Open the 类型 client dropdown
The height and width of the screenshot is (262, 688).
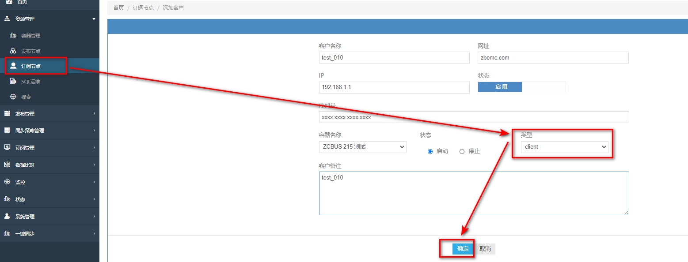click(564, 147)
